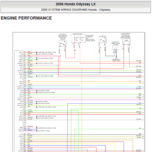
Task: Click the EVAP canister vent shut valve symbol
Action: coord(126,42)
